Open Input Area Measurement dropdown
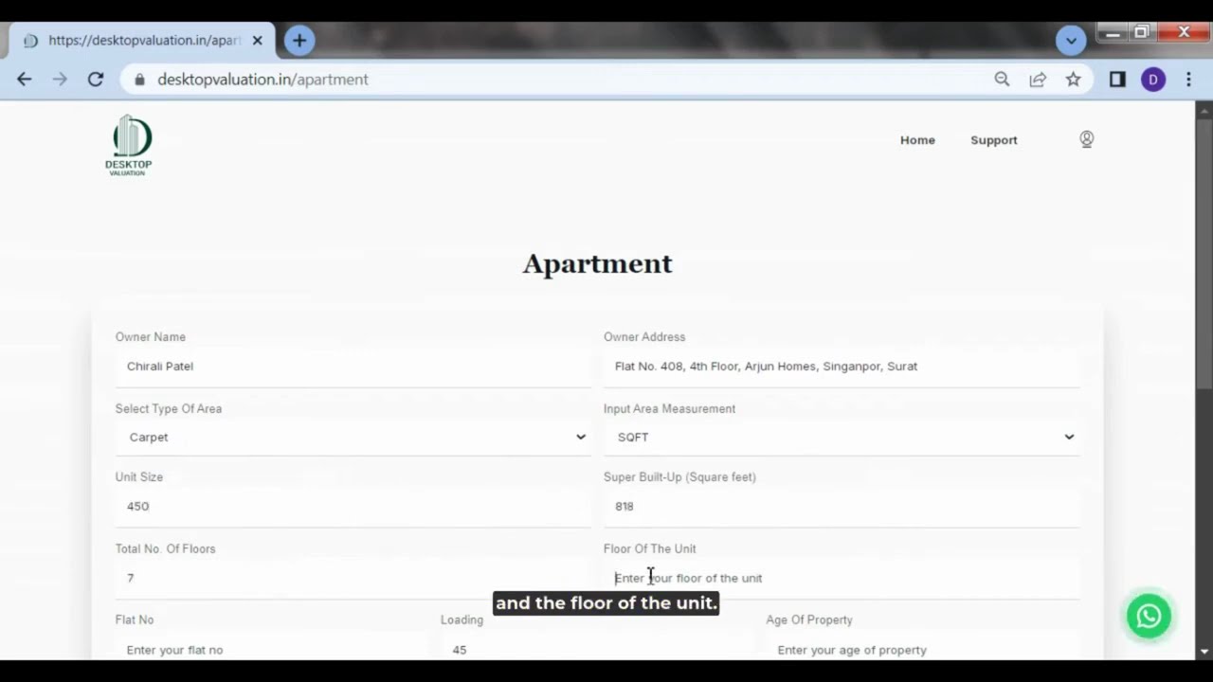 pos(842,438)
